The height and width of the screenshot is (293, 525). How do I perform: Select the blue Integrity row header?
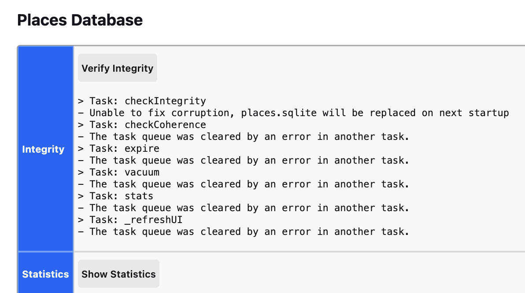[x=43, y=149]
